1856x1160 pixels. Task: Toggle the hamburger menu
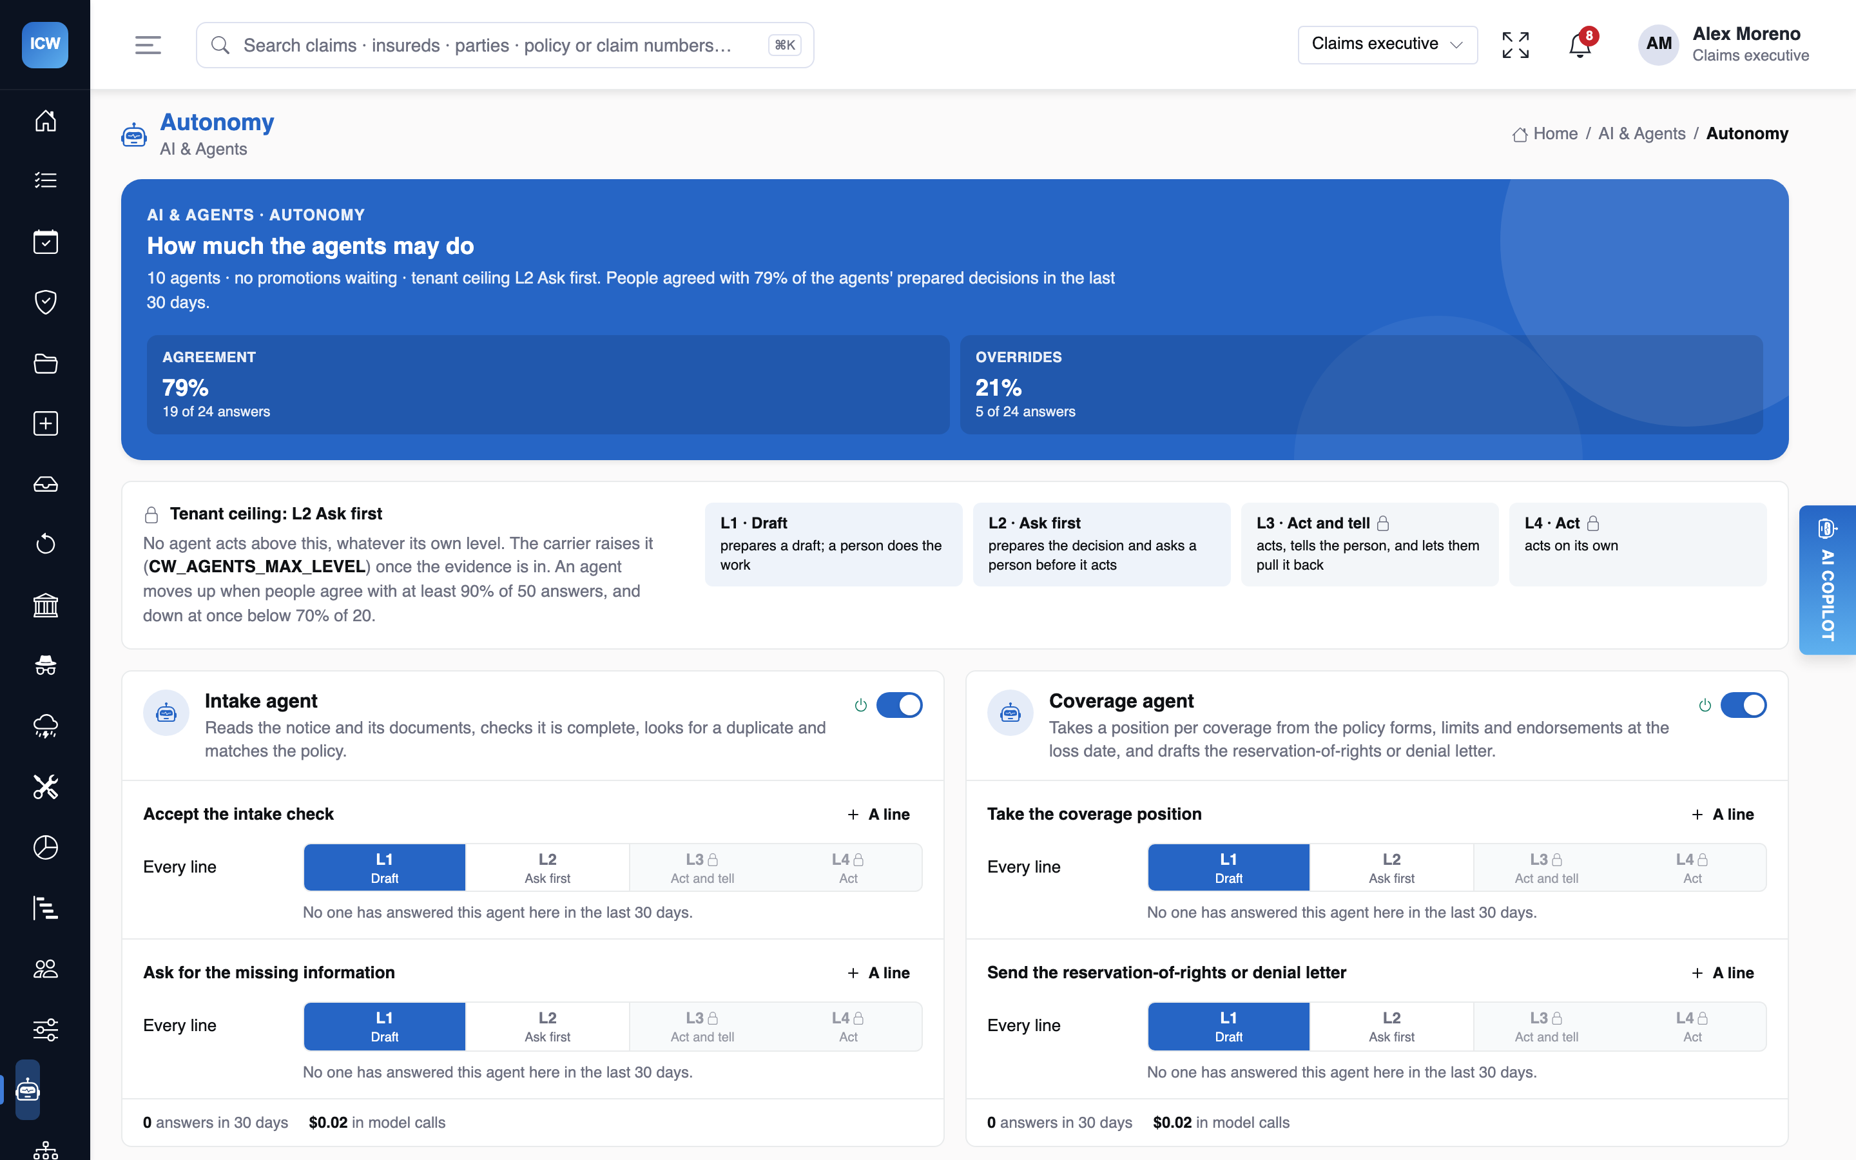[x=148, y=45]
